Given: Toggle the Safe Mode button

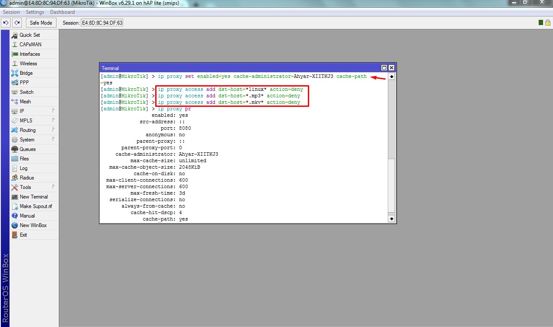Looking at the screenshot, I should (41, 22).
